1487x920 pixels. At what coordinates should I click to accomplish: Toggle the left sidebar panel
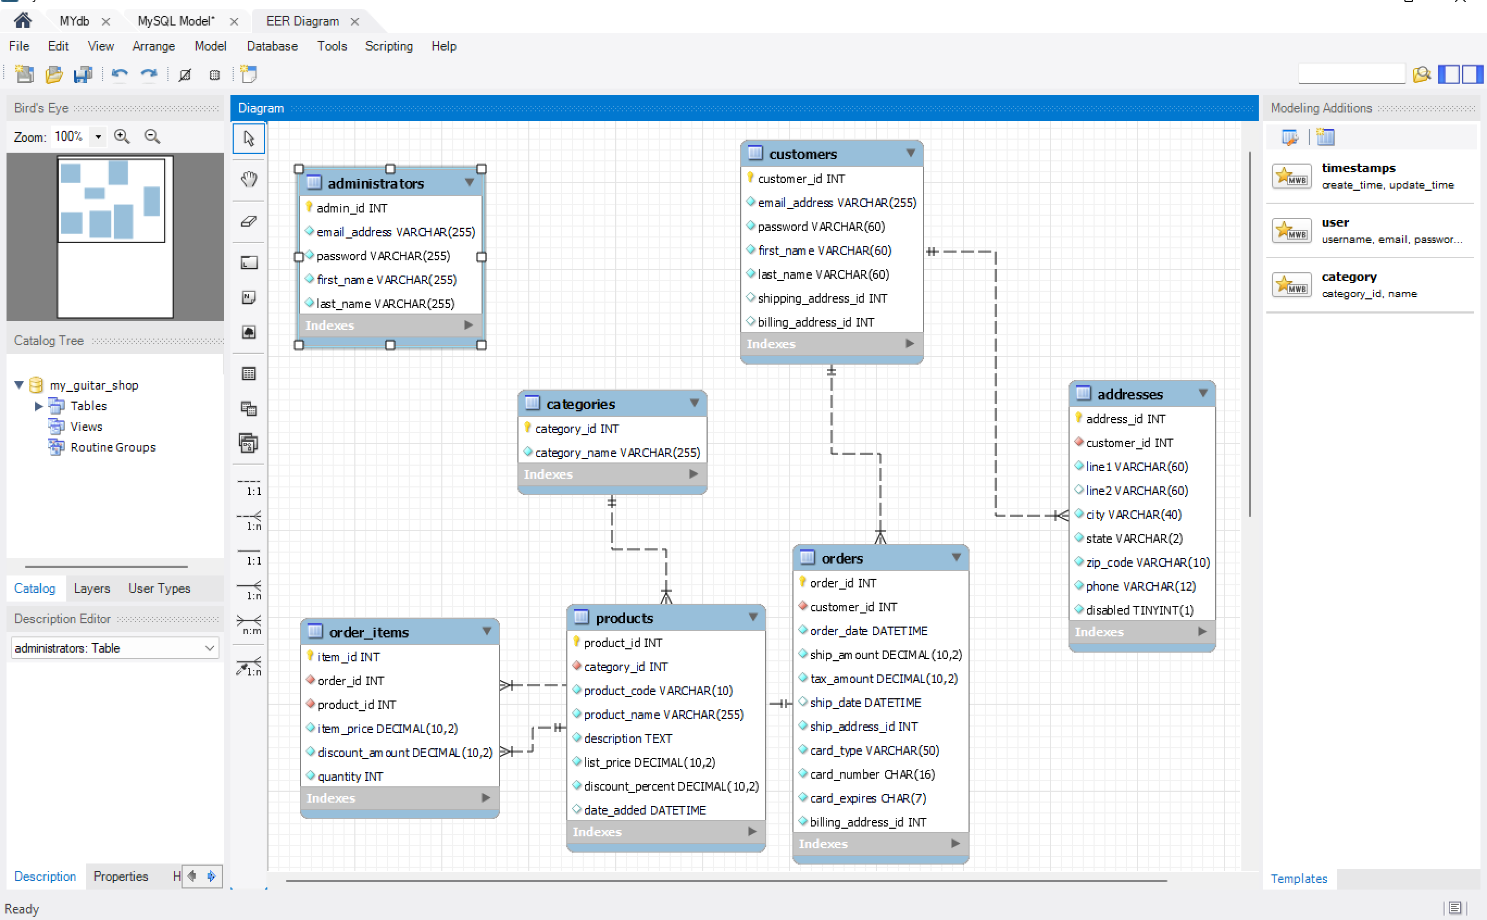pyautogui.click(x=1449, y=74)
